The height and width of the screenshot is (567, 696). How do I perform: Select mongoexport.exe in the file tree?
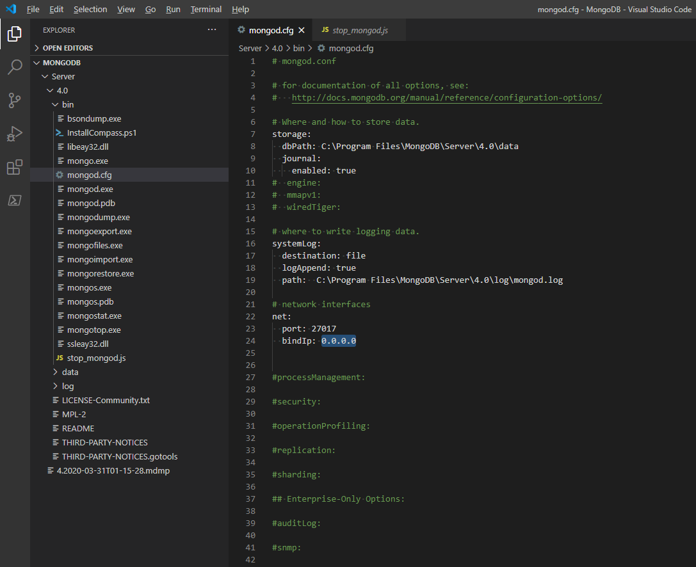click(129, 231)
